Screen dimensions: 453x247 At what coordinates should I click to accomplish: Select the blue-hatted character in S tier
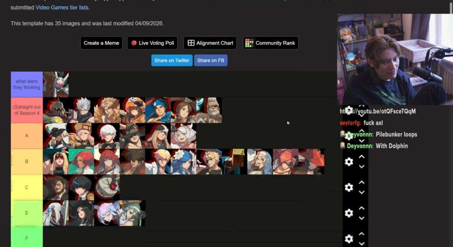coord(158,110)
